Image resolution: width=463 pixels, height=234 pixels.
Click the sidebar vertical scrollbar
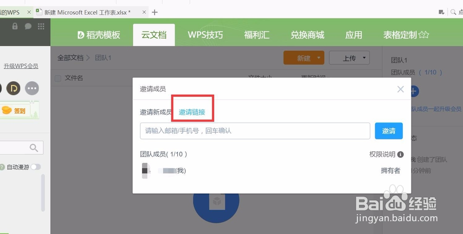43,193
